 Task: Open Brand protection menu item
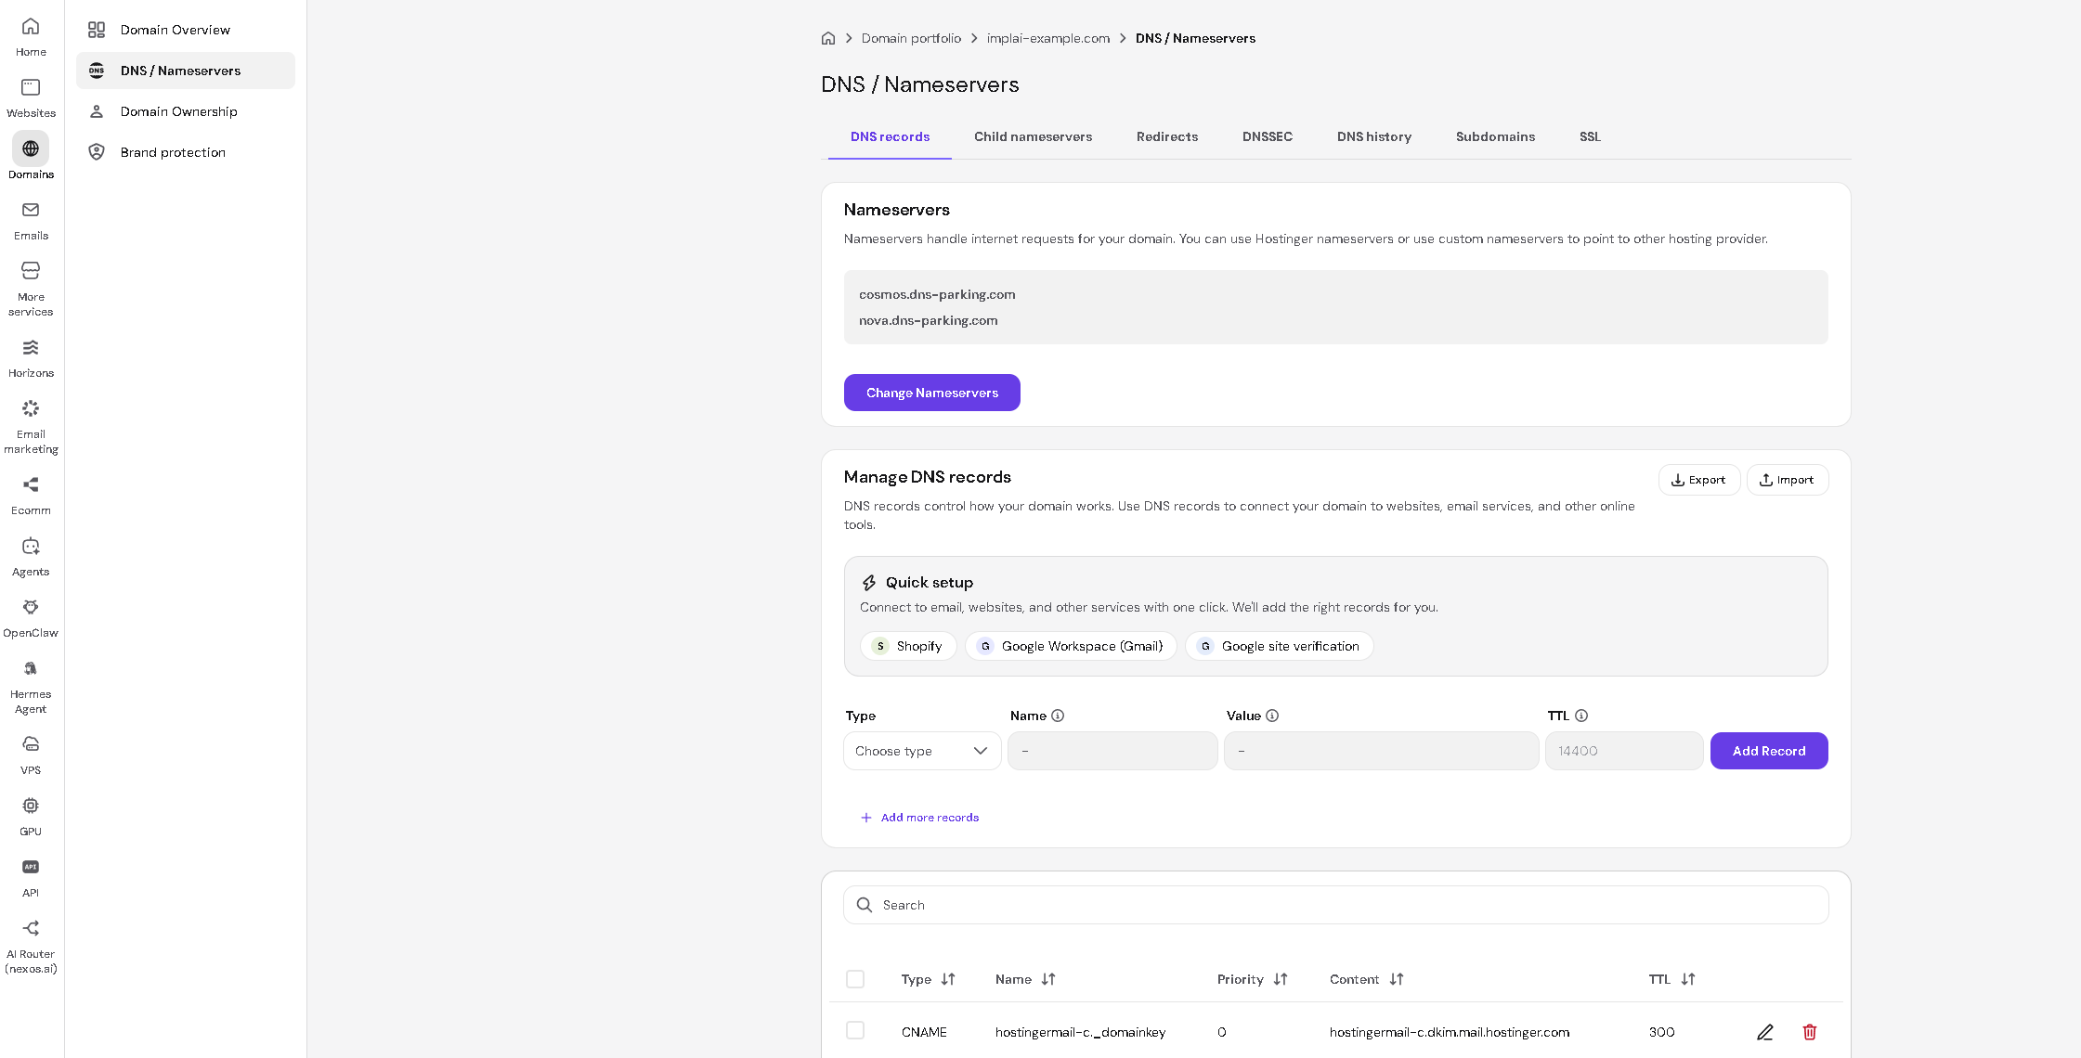tap(186, 152)
